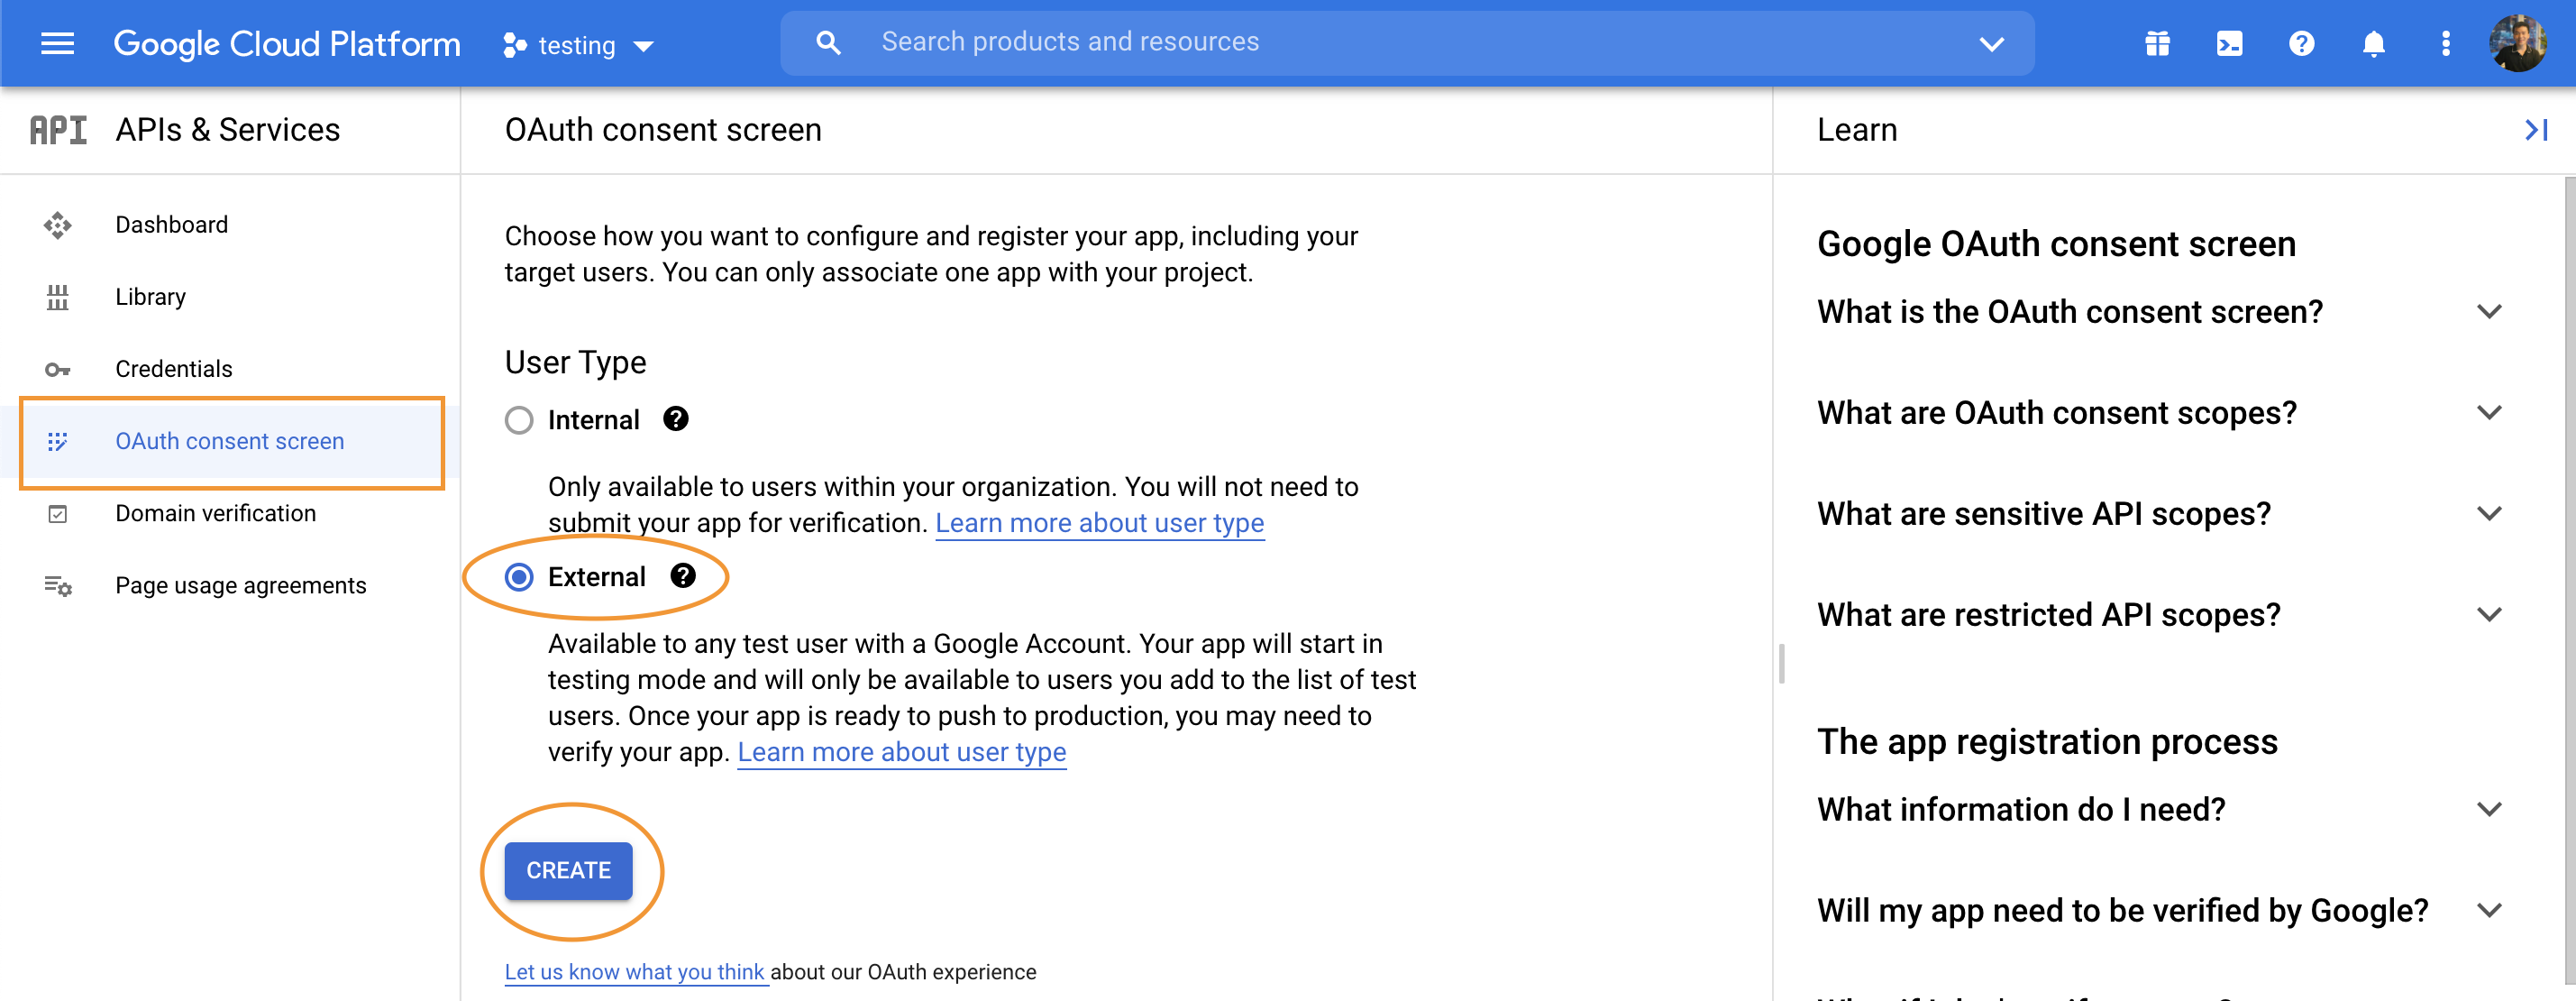This screenshot has height=1001, width=2576.
Task: Click the user profile avatar
Action: click(2517, 43)
